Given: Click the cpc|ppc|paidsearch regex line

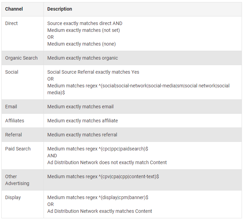Looking at the screenshot, I should point(98,149).
